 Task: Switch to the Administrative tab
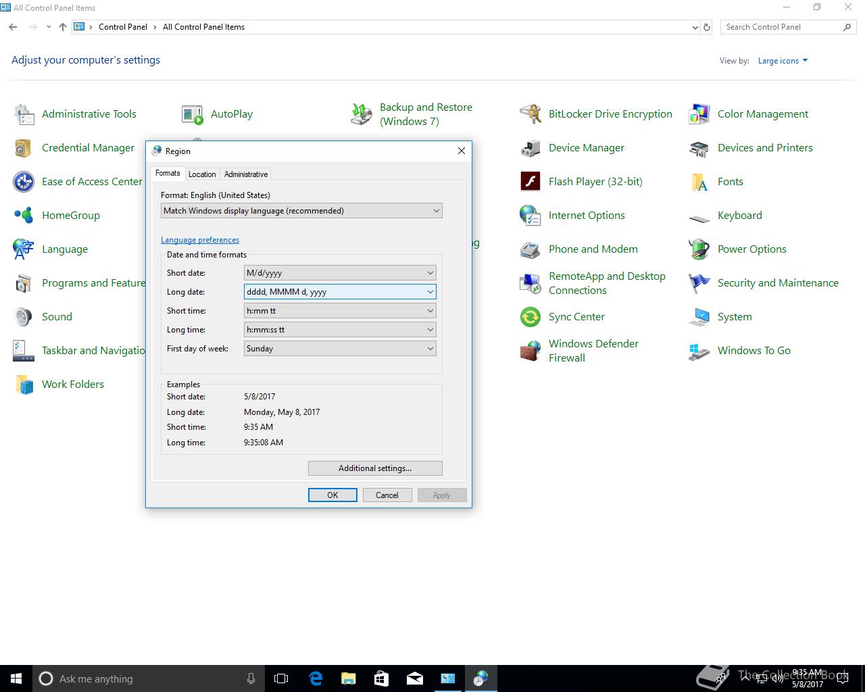(246, 174)
